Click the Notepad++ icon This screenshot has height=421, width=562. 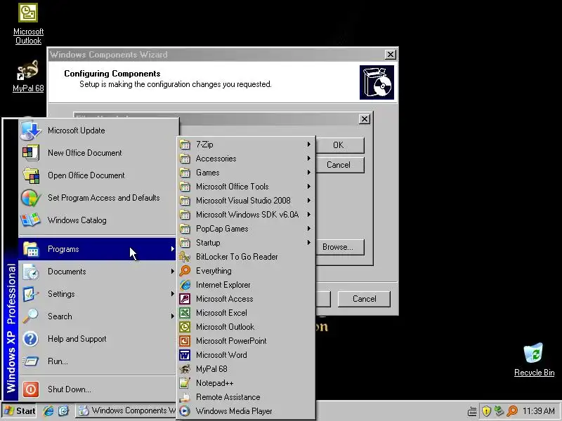[185, 383]
